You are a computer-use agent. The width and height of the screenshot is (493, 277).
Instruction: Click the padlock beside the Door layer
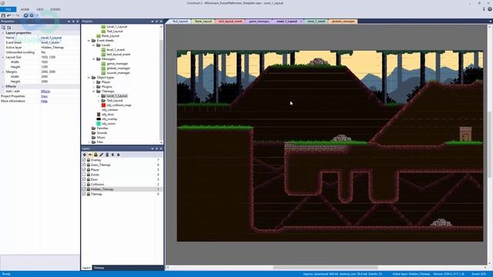pyautogui.click(x=89, y=179)
